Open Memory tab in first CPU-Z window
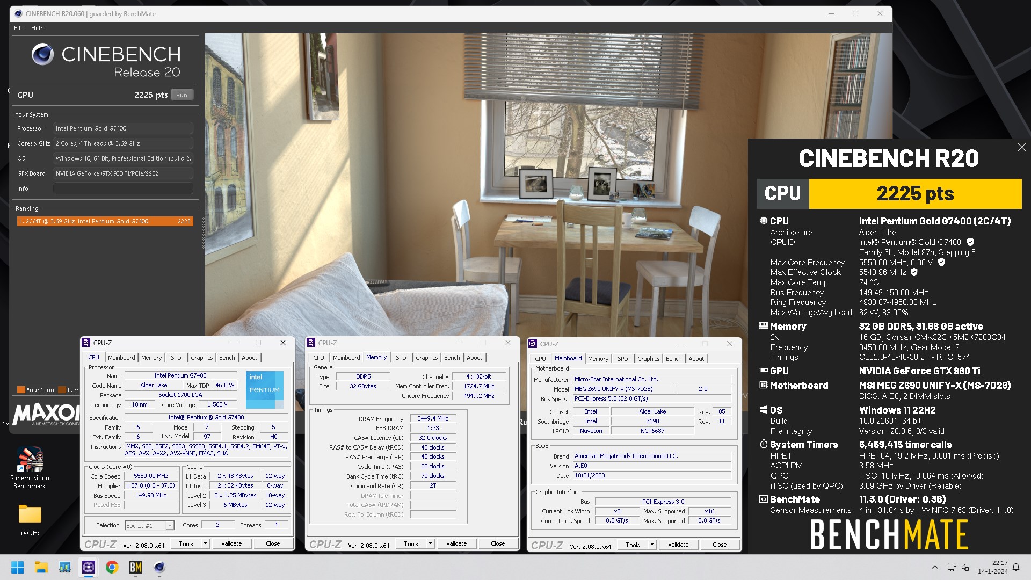 [x=151, y=358]
